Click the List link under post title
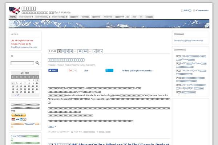The image size is (218, 145). [x=86, y=71]
